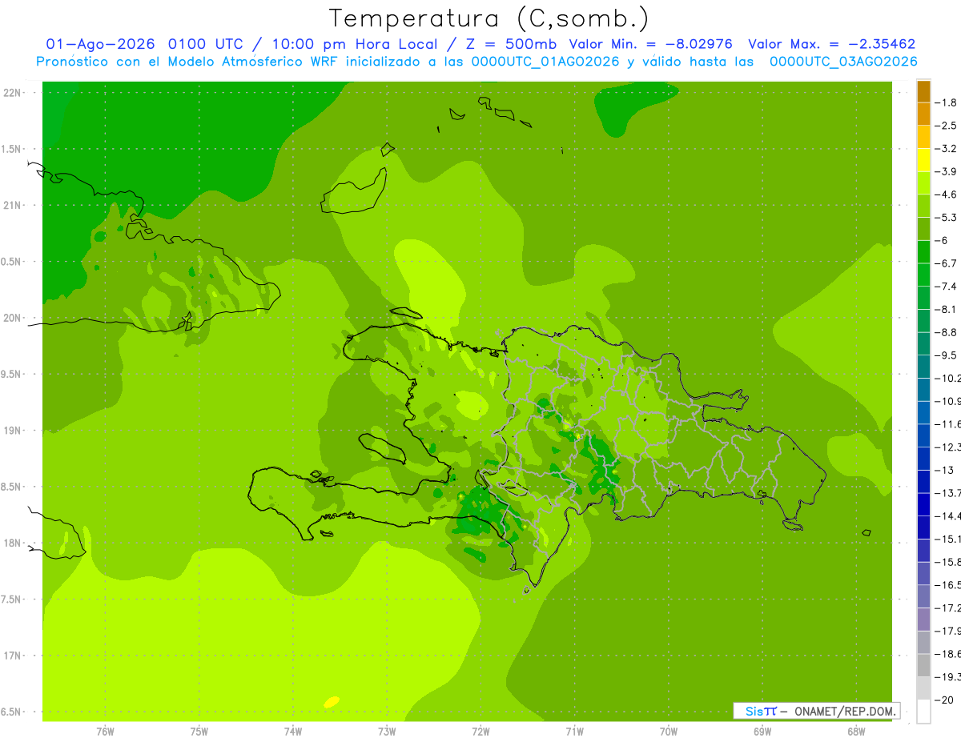This screenshot has height=742, width=961.
Task: Click the -8.8 colorbar value
Action: click(x=947, y=332)
